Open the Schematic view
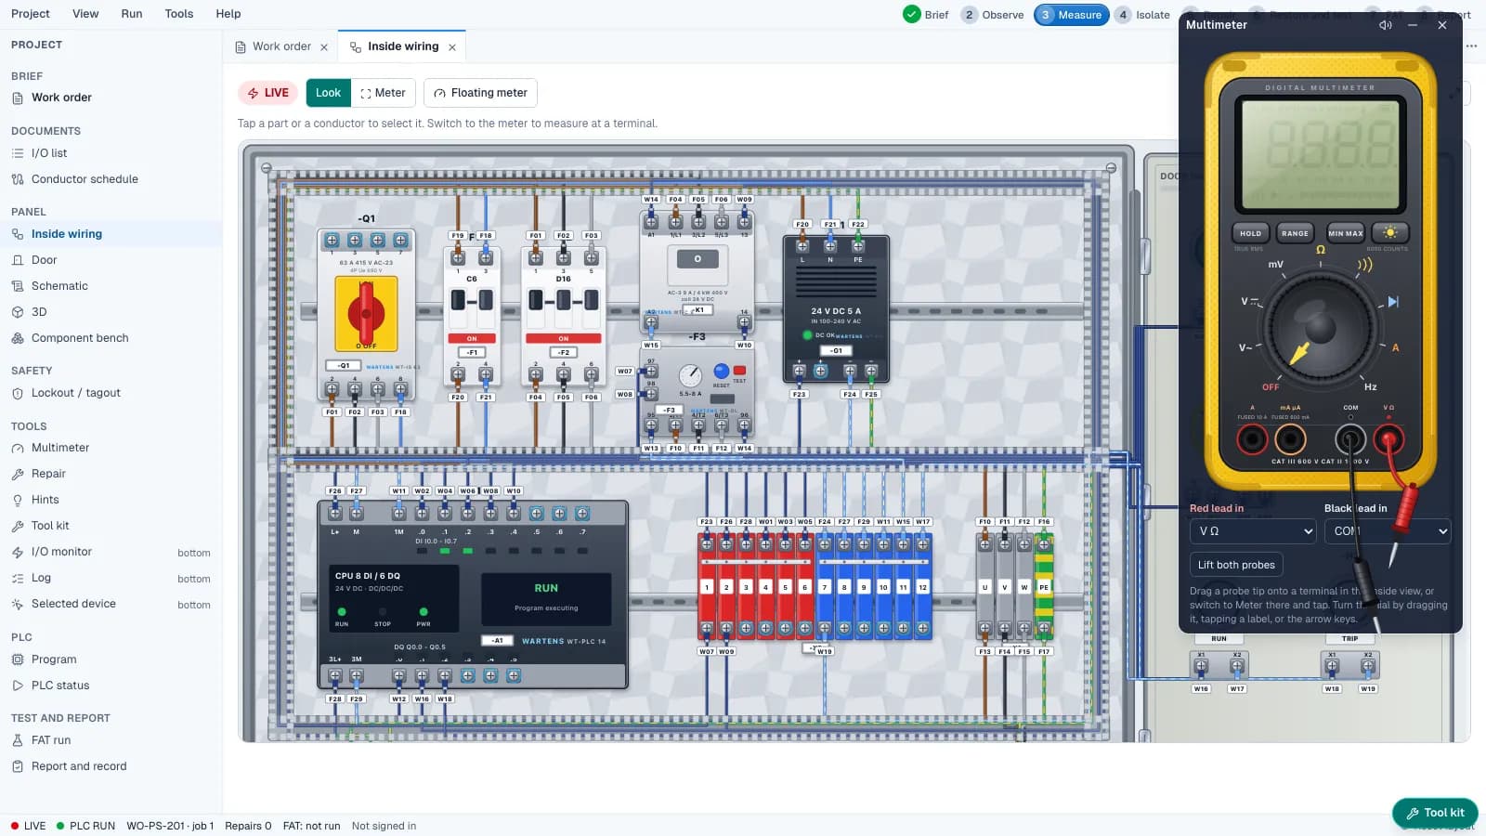The height and width of the screenshot is (836, 1486). tap(59, 286)
